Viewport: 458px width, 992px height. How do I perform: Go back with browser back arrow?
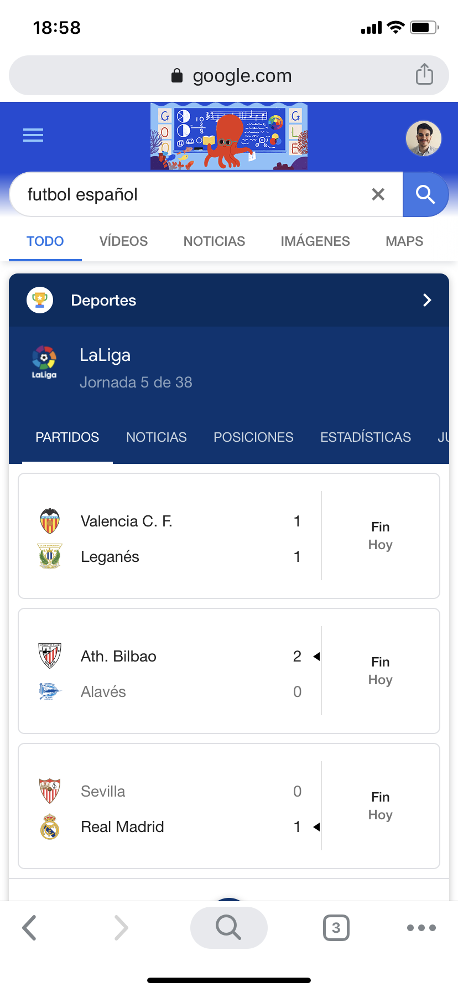[30, 928]
